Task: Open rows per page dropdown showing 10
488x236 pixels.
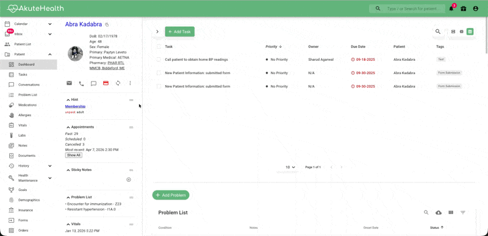Action: click(290, 167)
